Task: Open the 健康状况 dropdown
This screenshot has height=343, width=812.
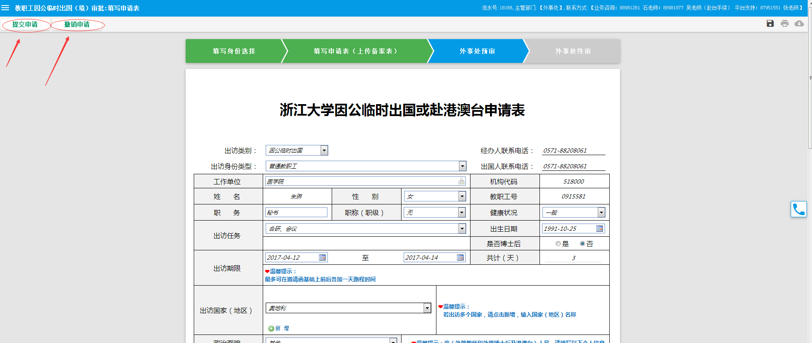Action: coord(601,213)
